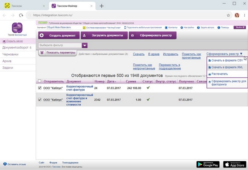The image size is (248, 170).
Task: Choose Скачать в формате CSV
Action: pos(227,60)
